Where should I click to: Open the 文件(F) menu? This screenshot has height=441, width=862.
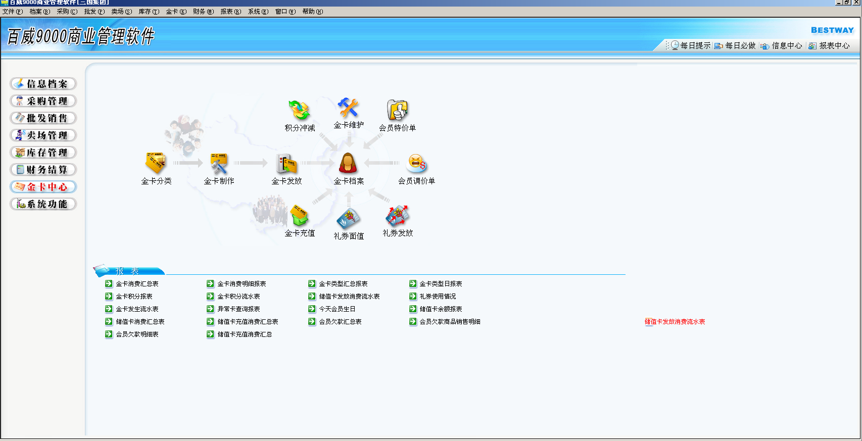click(12, 12)
